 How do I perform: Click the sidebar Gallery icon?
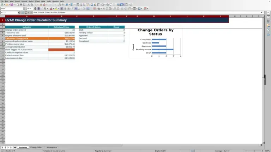(268, 25)
